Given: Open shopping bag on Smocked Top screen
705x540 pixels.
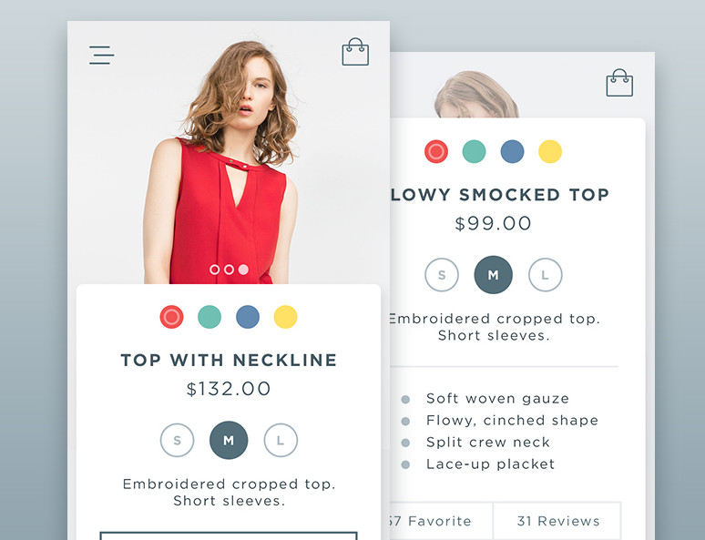Looking at the screenshot, I should coord(619,83).
